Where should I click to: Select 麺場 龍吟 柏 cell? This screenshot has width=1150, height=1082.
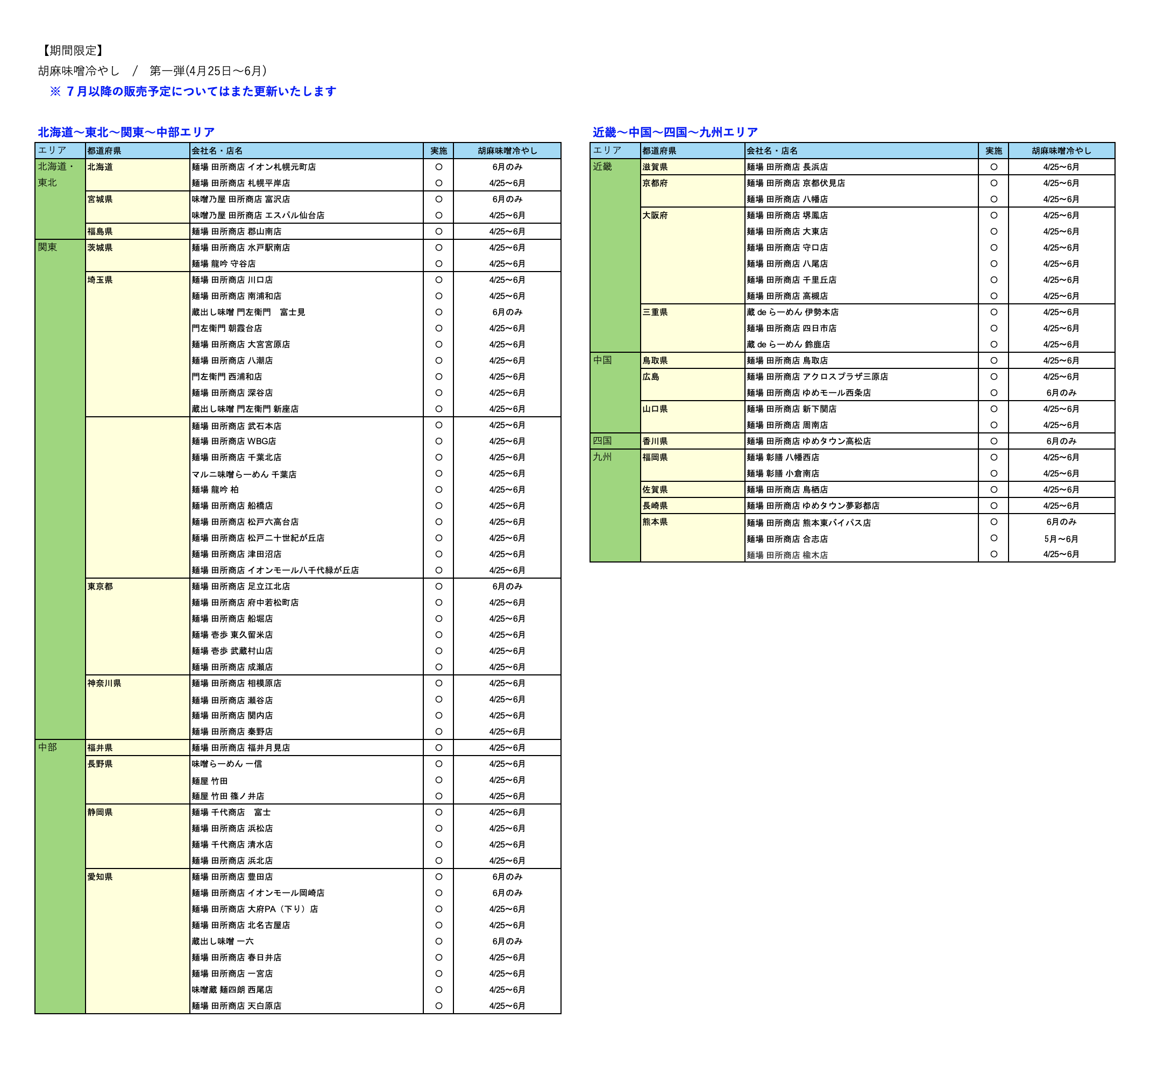[307, 490]
